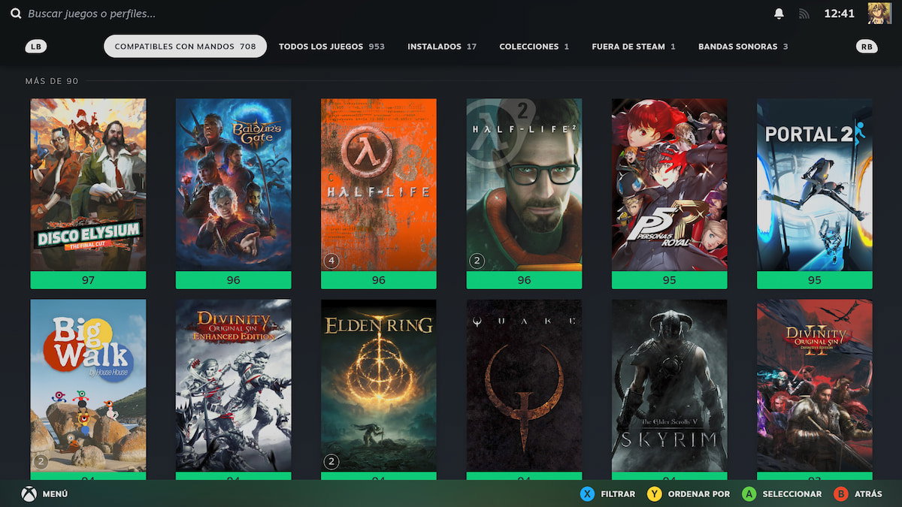Open Skyrim game cover

669,385
